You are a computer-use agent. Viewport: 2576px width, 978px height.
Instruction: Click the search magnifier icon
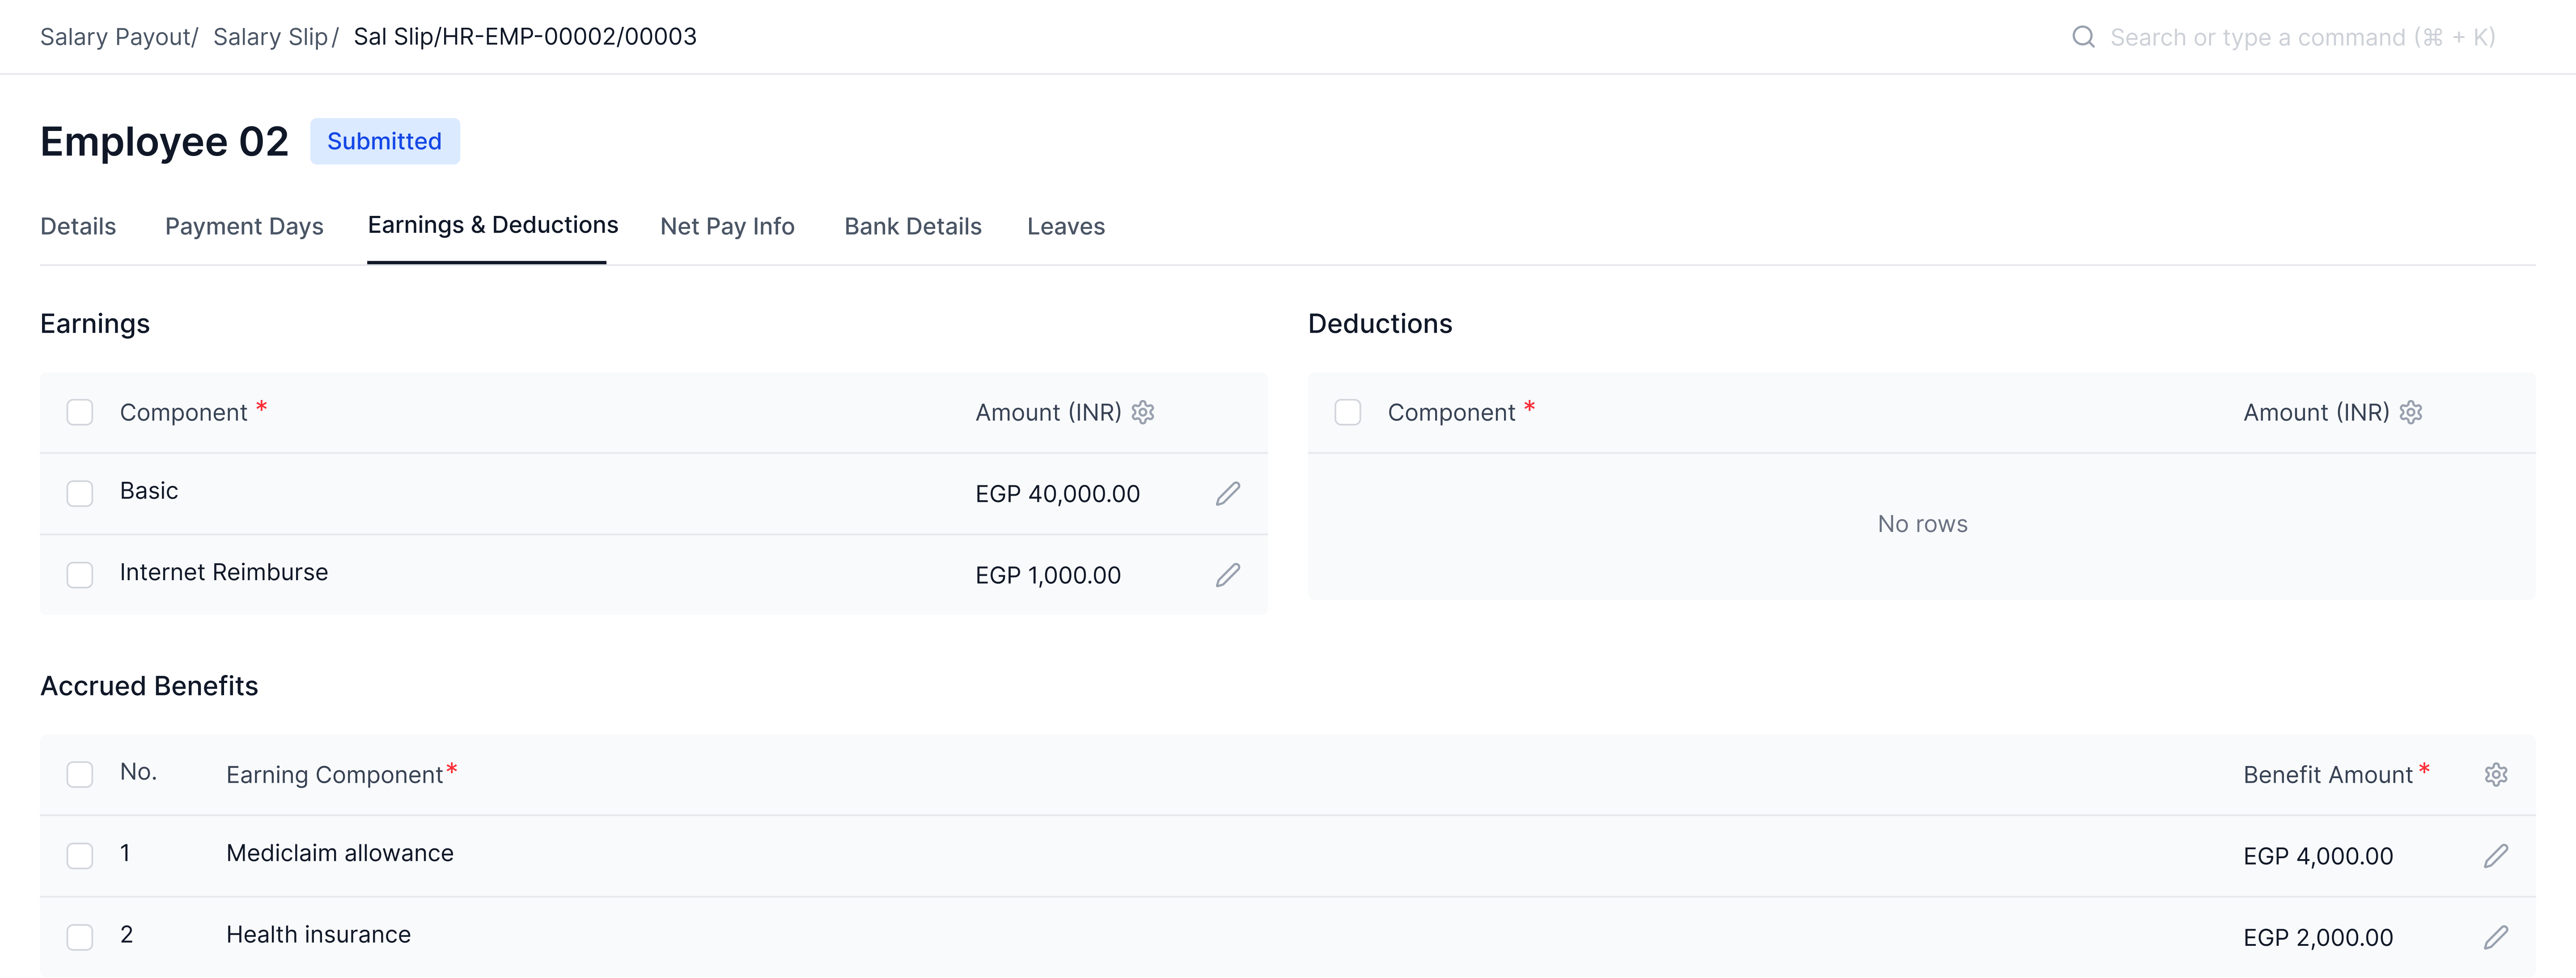2083,37
